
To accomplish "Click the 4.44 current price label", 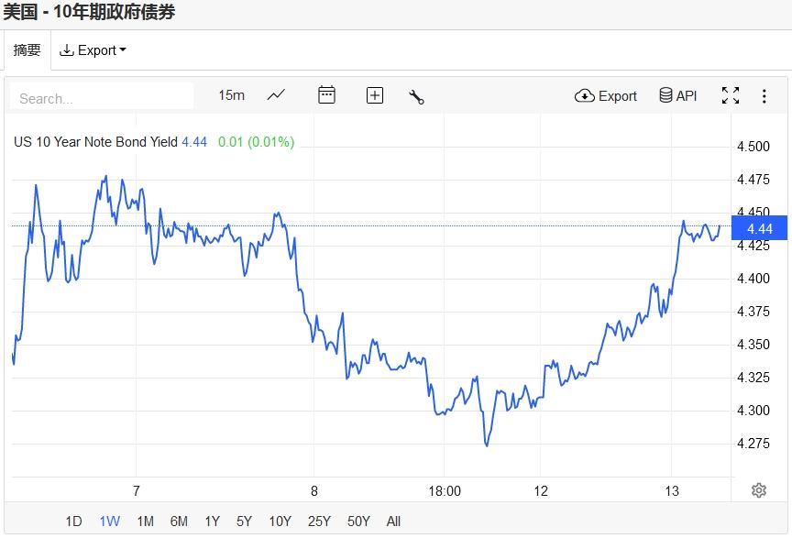I will (759, 228).
